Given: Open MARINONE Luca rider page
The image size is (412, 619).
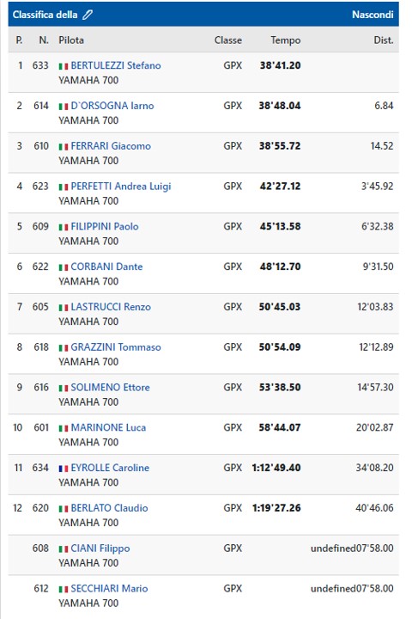Looking at the screenshot, I should click(108, 428).
